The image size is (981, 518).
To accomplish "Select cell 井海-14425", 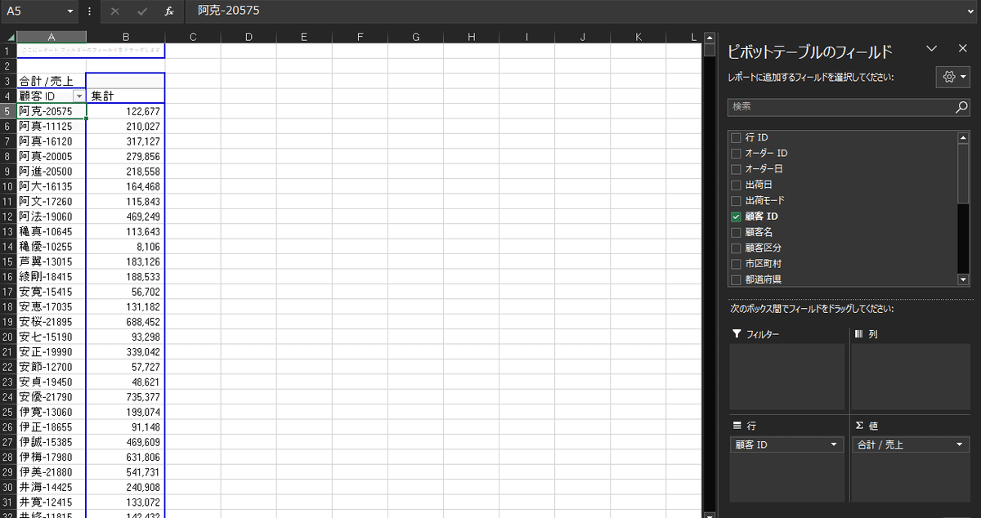I will pos(51,486).
